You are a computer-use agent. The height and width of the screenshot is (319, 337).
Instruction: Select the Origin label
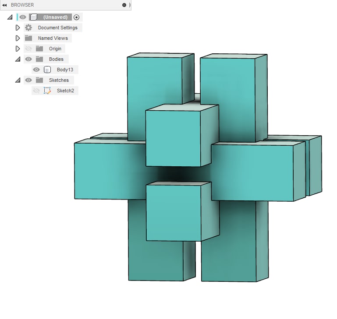pyautogui.click(x=55, y=49)
